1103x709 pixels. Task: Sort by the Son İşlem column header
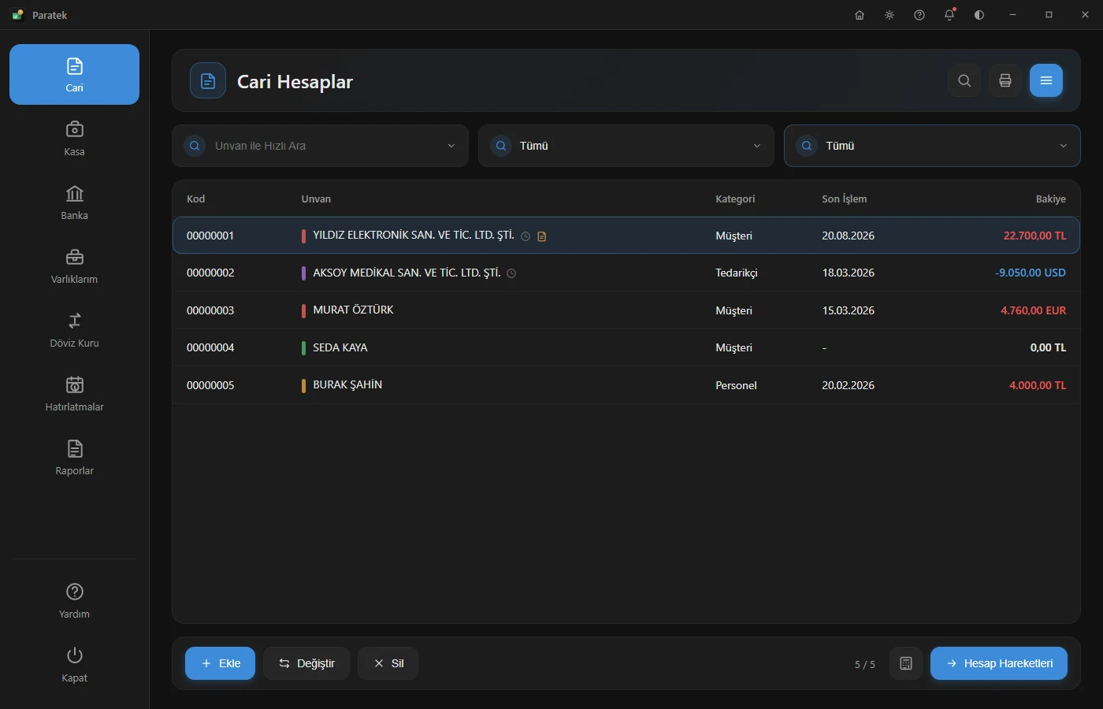click(x=844, y=199)
